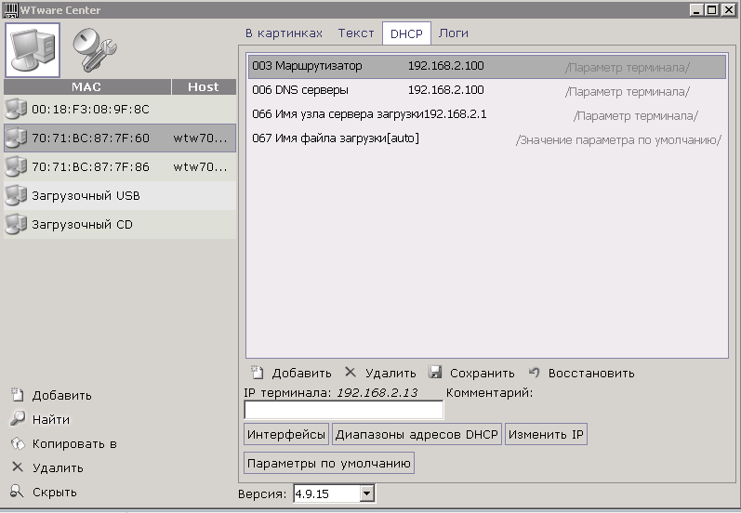The width and height of the screenshot is (741, 513).
Task: Click the Параметры по умолчанию button
Action: click(329, 463)
